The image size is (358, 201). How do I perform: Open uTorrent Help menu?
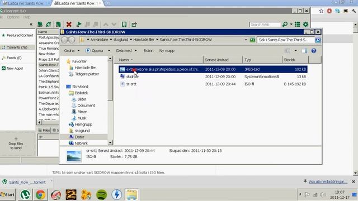click(x=27, y=17)
